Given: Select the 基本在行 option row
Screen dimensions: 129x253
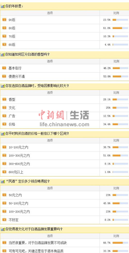Looking at the screenshot, I should coord(50,68).
